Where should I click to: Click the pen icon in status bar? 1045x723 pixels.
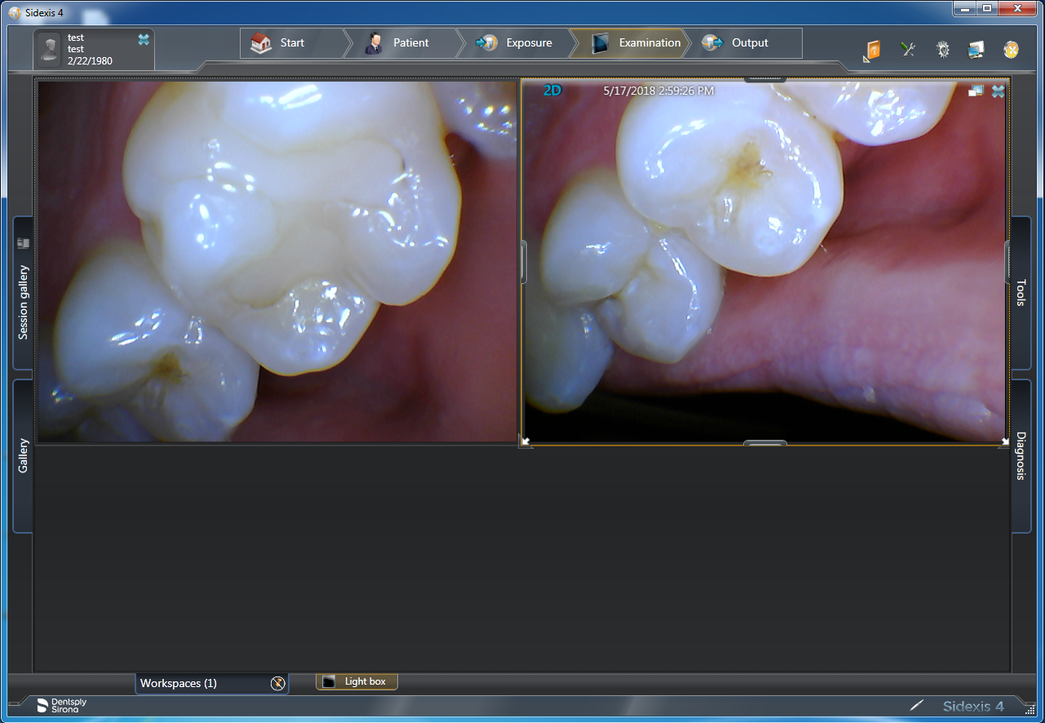(x=917, y=705)
